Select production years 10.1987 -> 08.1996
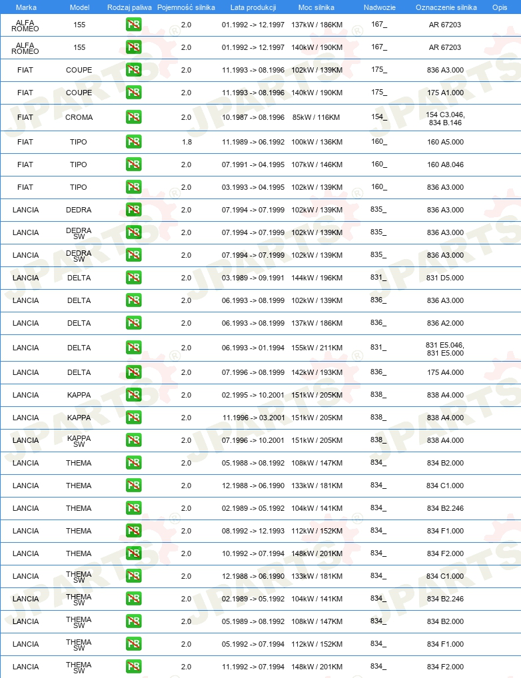Viewport: 521px width, 678px height. 253,117
